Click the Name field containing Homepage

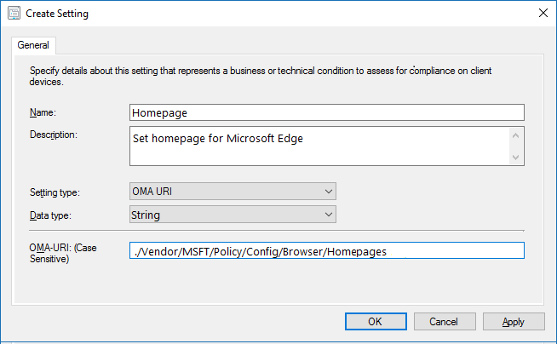(326, 112)
